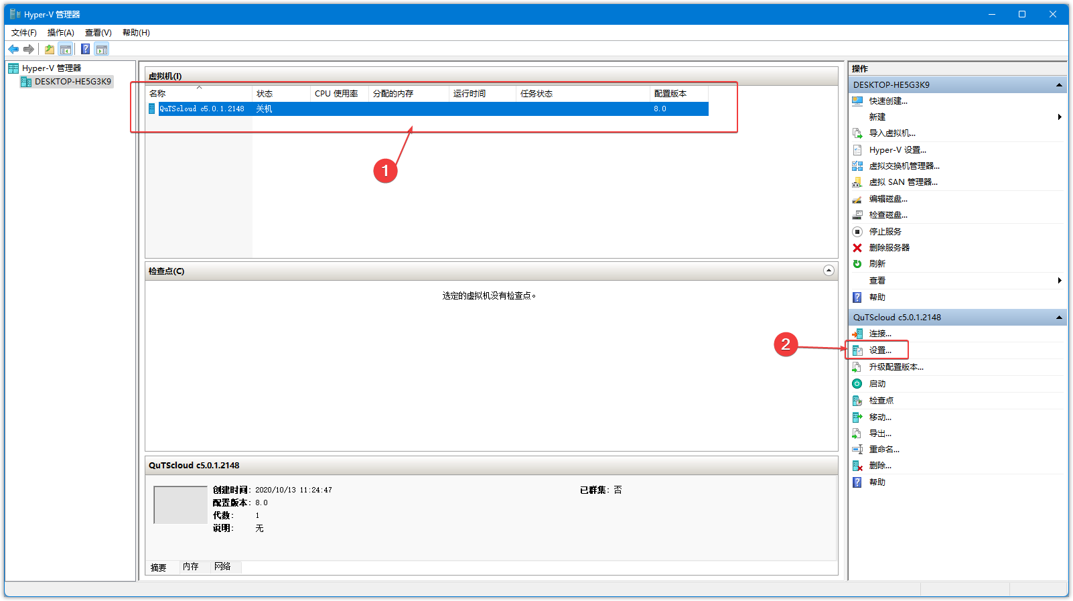Click the blue Help toolbar icon
This screenshot has height=601, width=1073.
[86, 49]
